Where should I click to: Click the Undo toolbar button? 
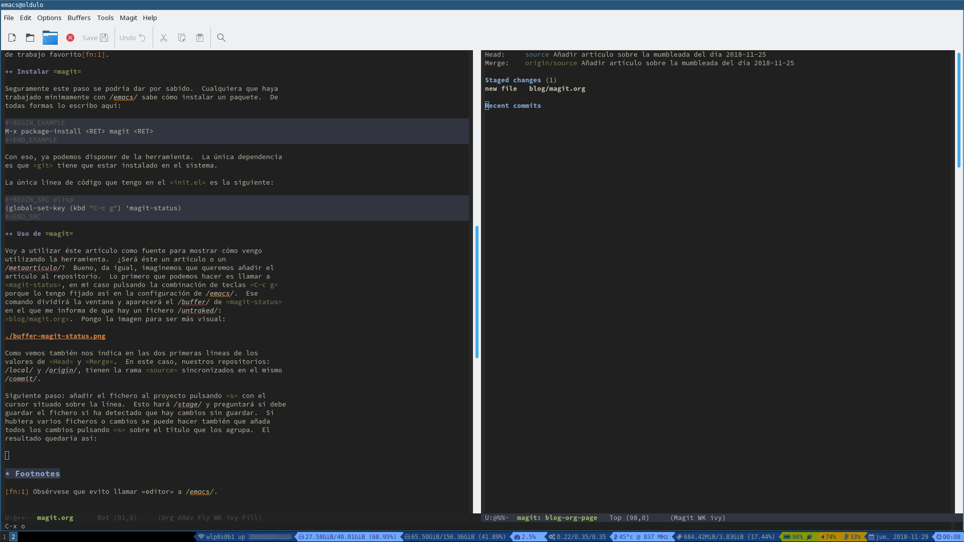coord(133,38)
